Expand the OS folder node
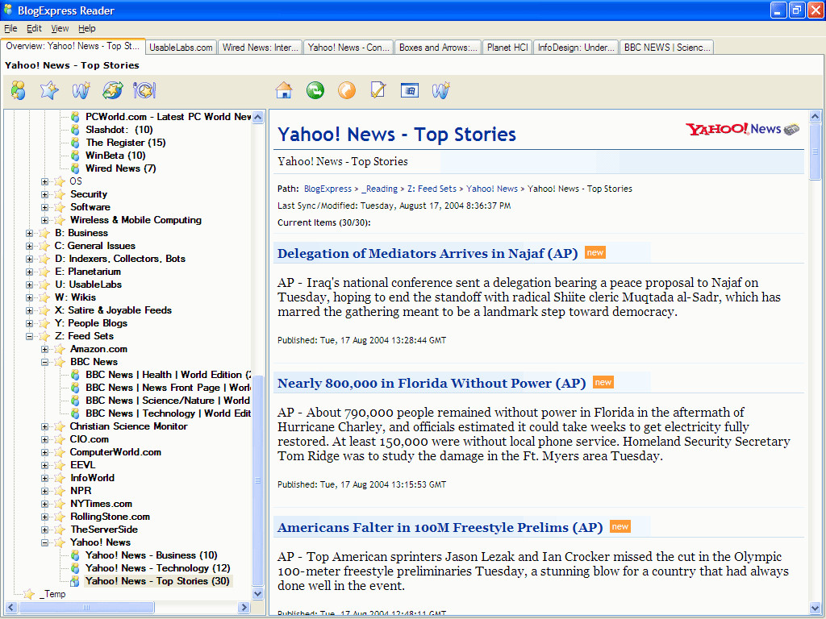The height and width of the screenshot is (619, 826). pos(45,181)
